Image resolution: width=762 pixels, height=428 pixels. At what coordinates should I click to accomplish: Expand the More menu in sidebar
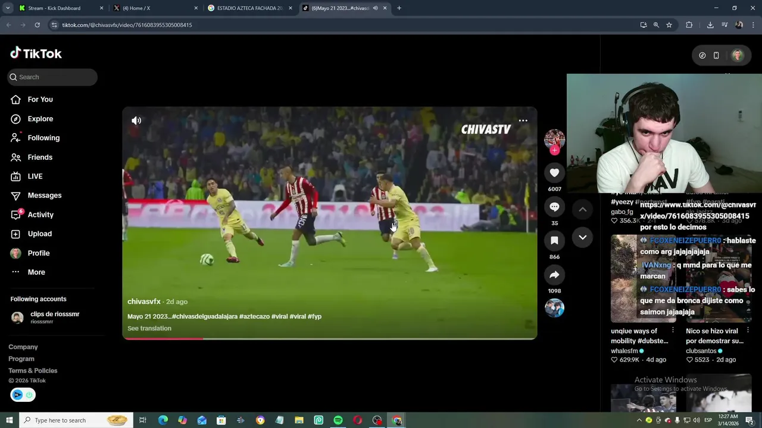36,272
